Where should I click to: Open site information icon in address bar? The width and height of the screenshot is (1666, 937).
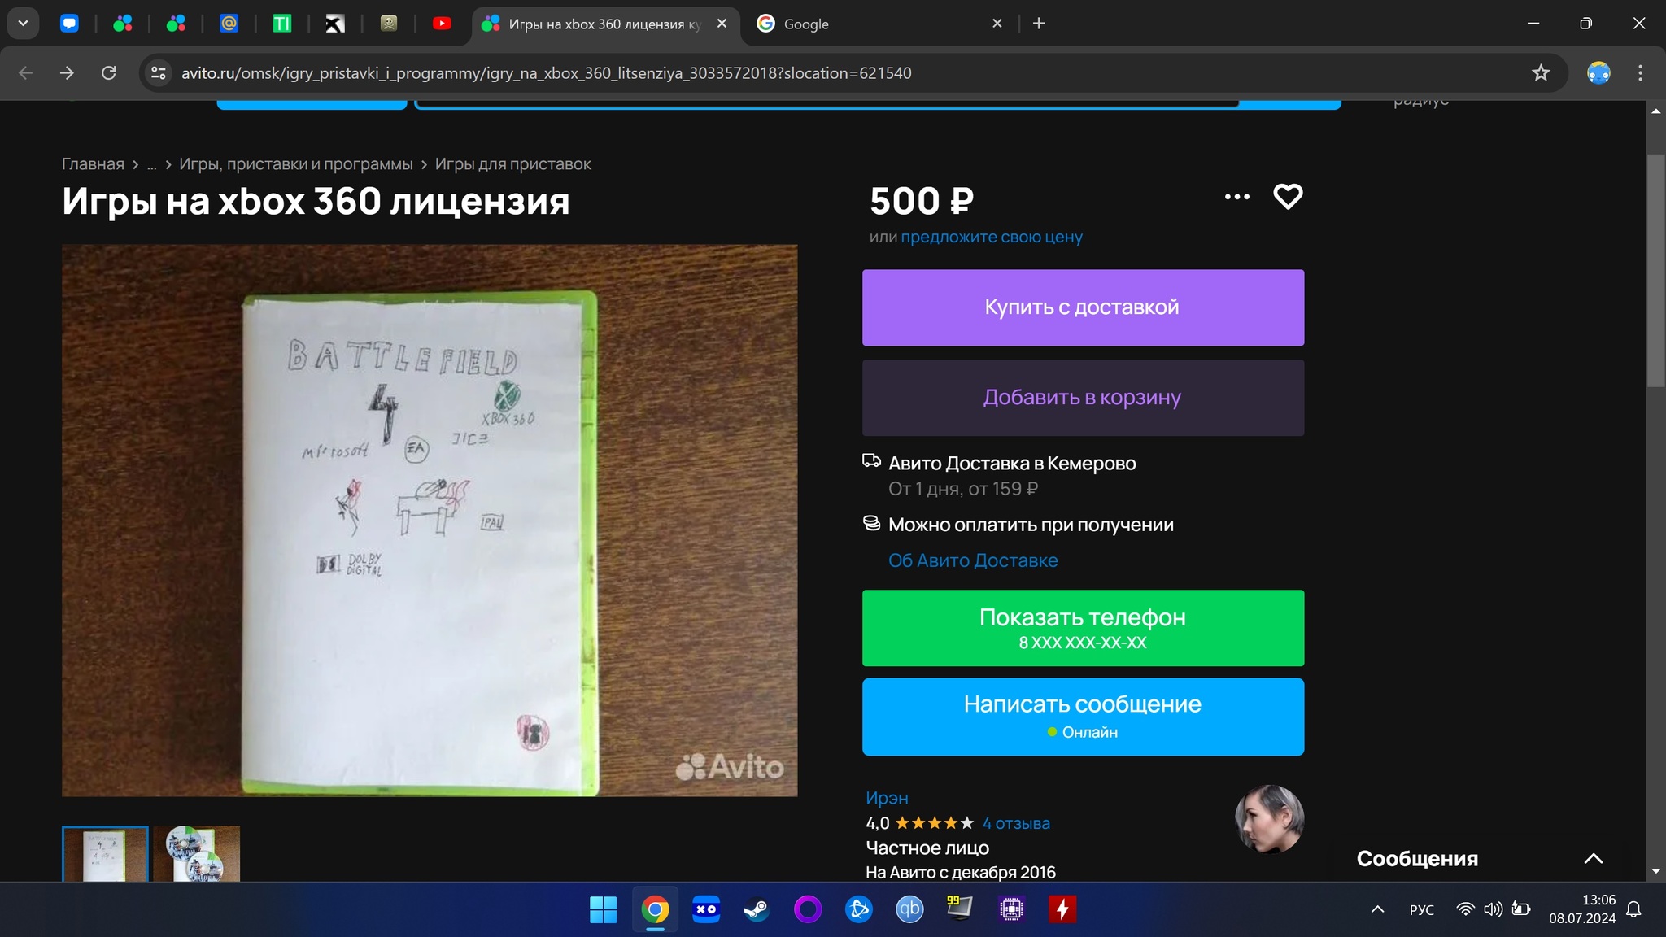158,73
